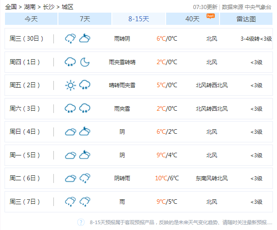
Task: Click daytime rain icon for 周三 30日
Action: [x=70, y=38]
